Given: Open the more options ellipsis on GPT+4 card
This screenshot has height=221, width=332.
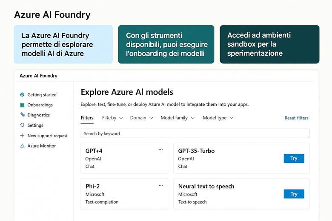Looking at the screenshot, I should 160,150.
